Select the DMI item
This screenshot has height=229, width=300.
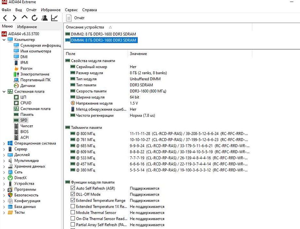(x=21, y=57)
